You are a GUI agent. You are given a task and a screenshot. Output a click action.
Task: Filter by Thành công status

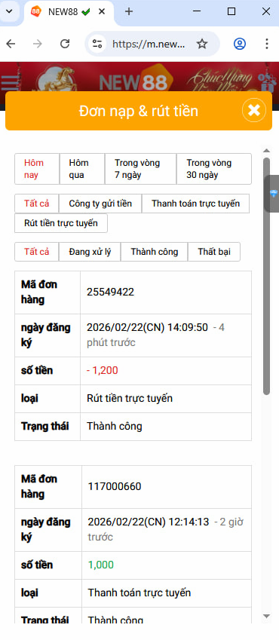point(155,252)
